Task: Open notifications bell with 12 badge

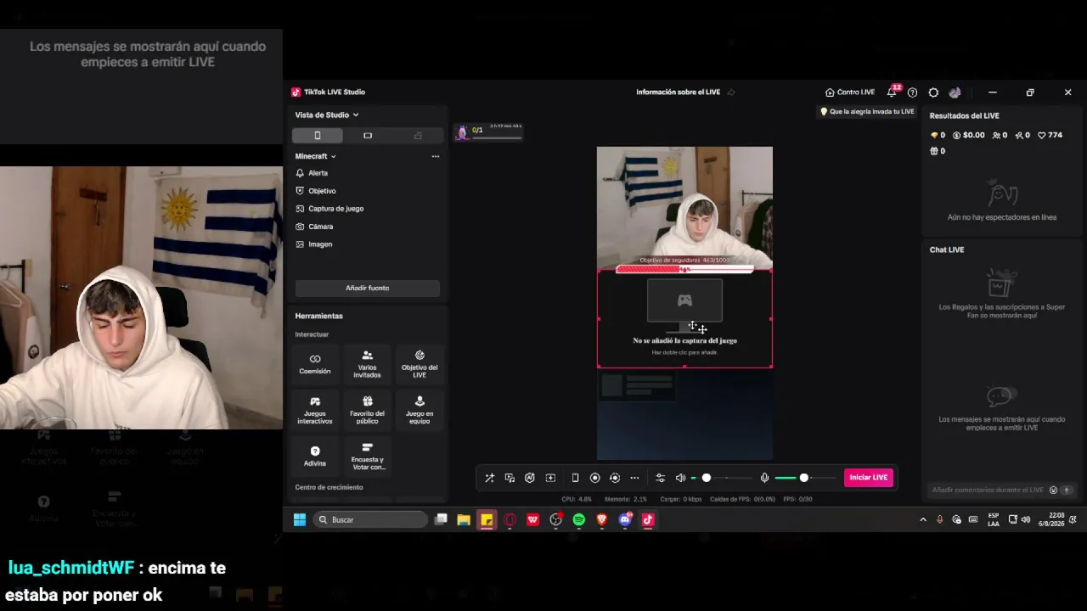Action: 893,92
